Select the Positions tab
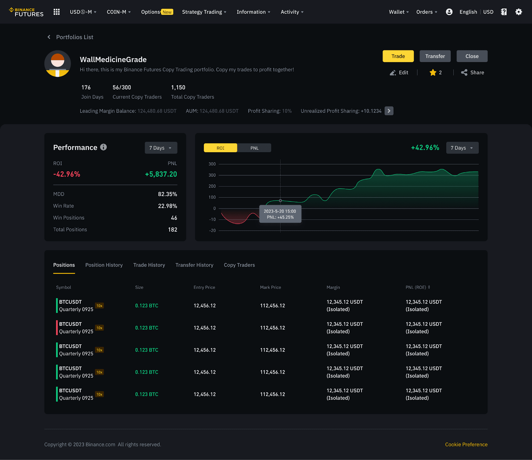 click(x=64, y=265)
